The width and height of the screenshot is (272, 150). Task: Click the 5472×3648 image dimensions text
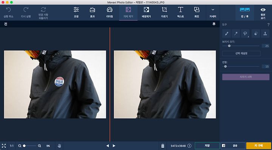pos(178,146)
